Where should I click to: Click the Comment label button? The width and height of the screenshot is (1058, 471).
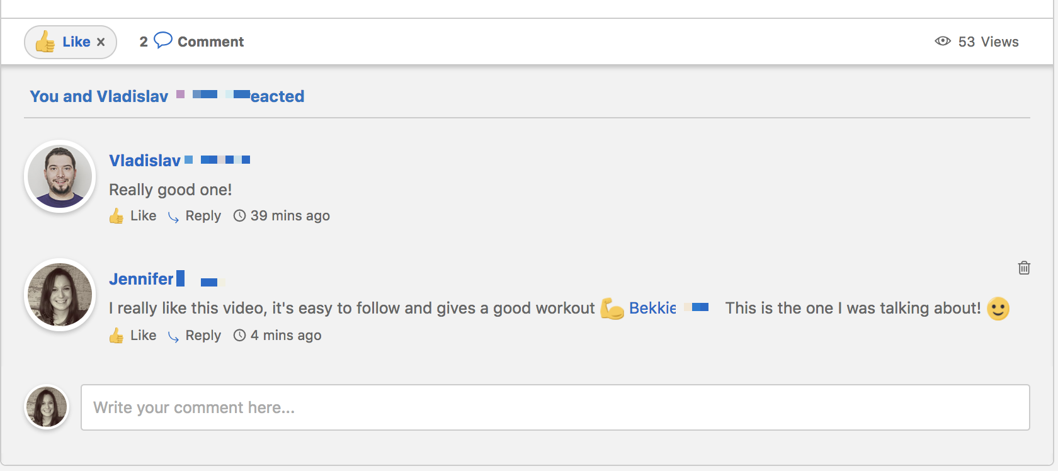210,42
